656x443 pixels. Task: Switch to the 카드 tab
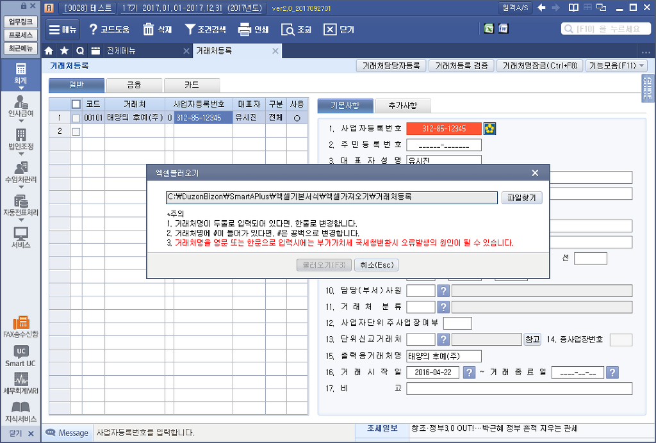pyautogui.click(x=192, y=85)
